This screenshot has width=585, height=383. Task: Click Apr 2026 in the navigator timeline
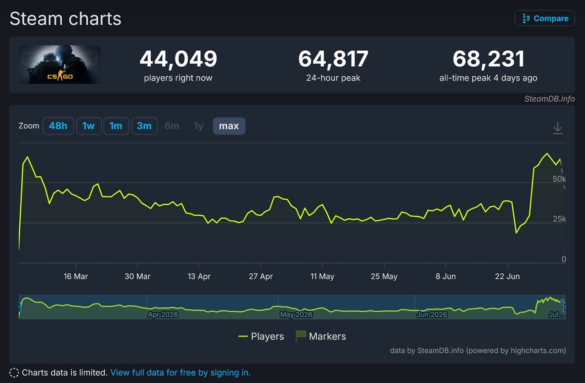coord(163,314)
